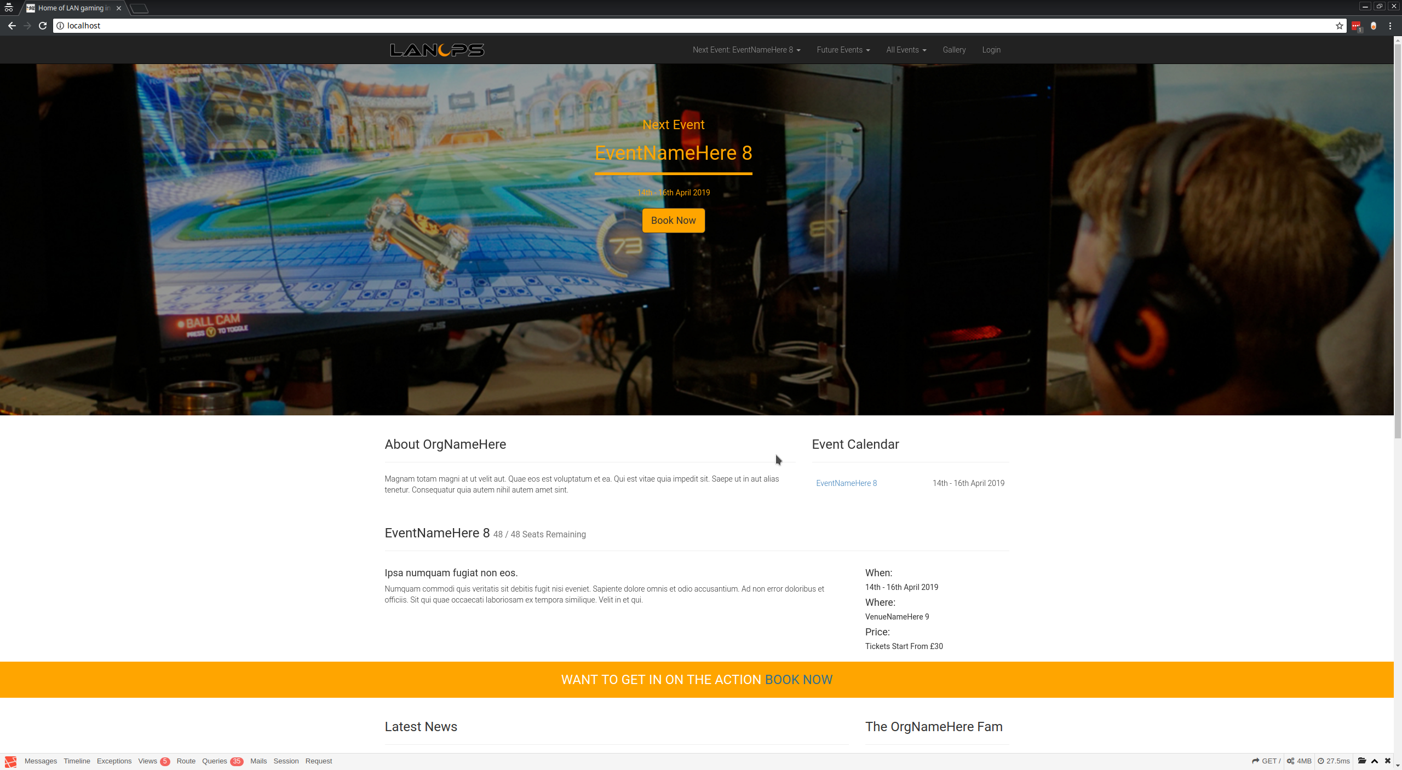
Task: Open the Chrome three-dot menu
Action: point(1390,26)
